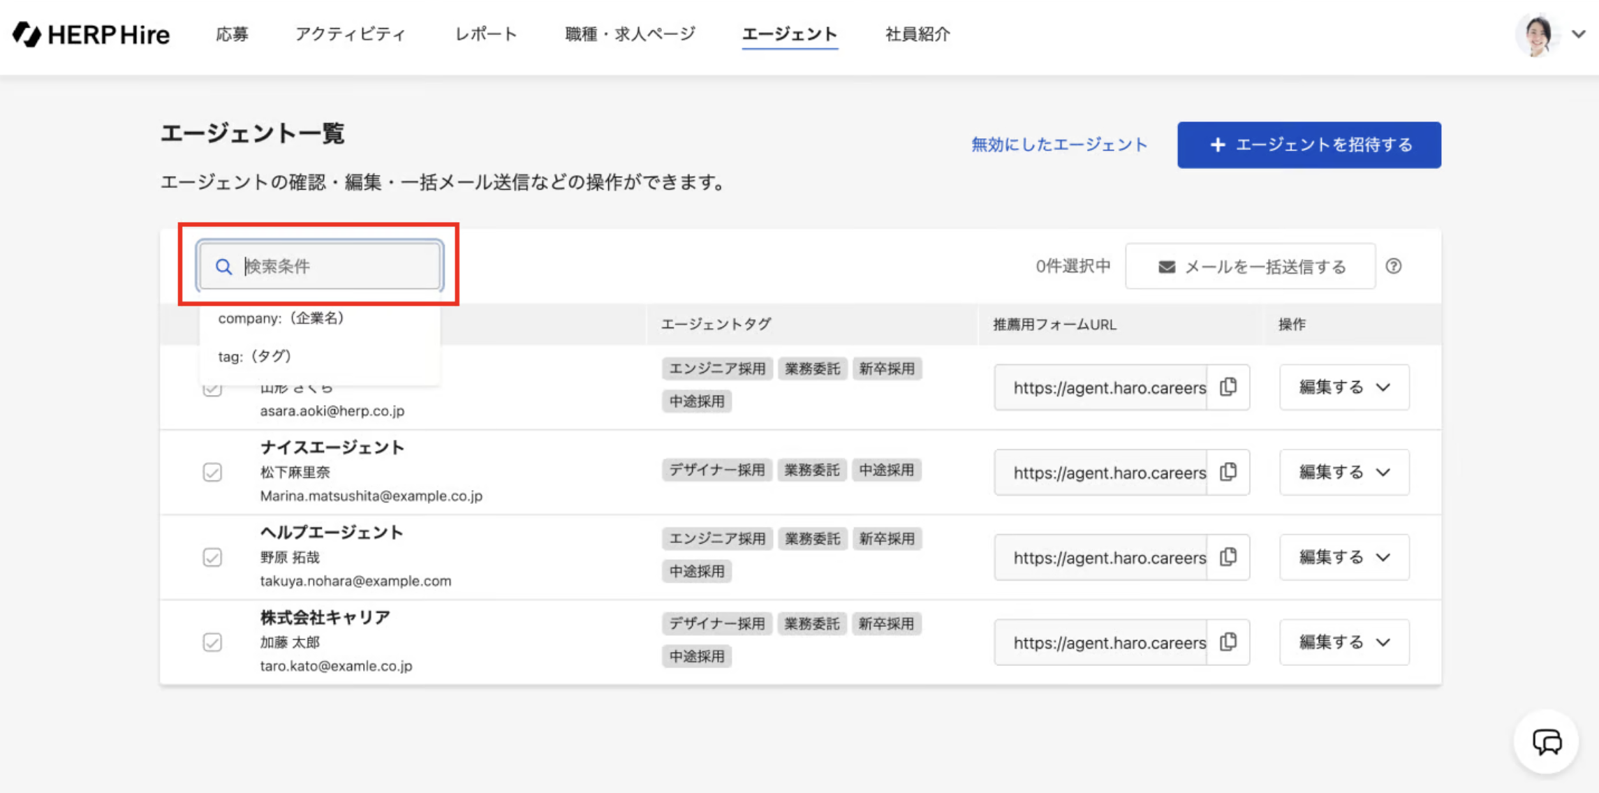Copy the 株式会社キャリア recommendation form URL
Image resolution: width=1599 pixels, height=793 pixels.
click(1228, 642)
